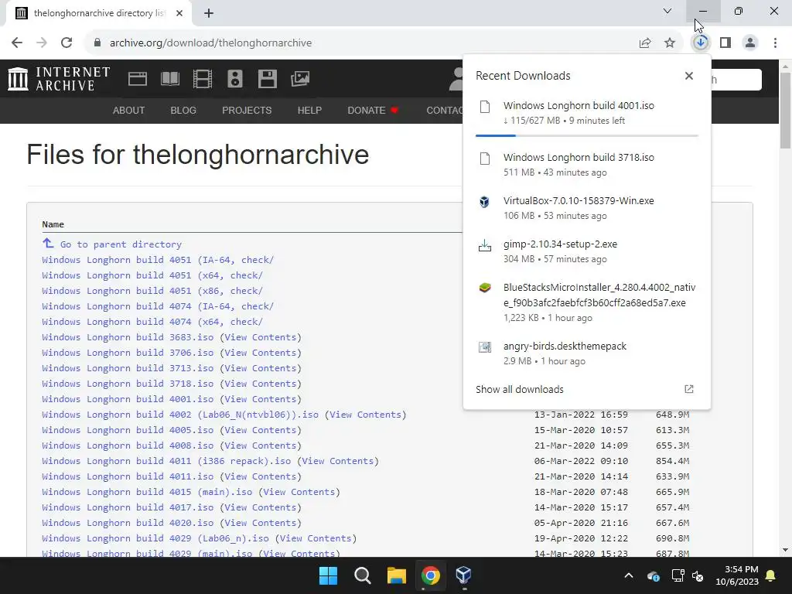Open Windows Longhorn build 4051 (IA-64, check/ folder
Viewport: 792px width, 594px height.
coord(158,260)
